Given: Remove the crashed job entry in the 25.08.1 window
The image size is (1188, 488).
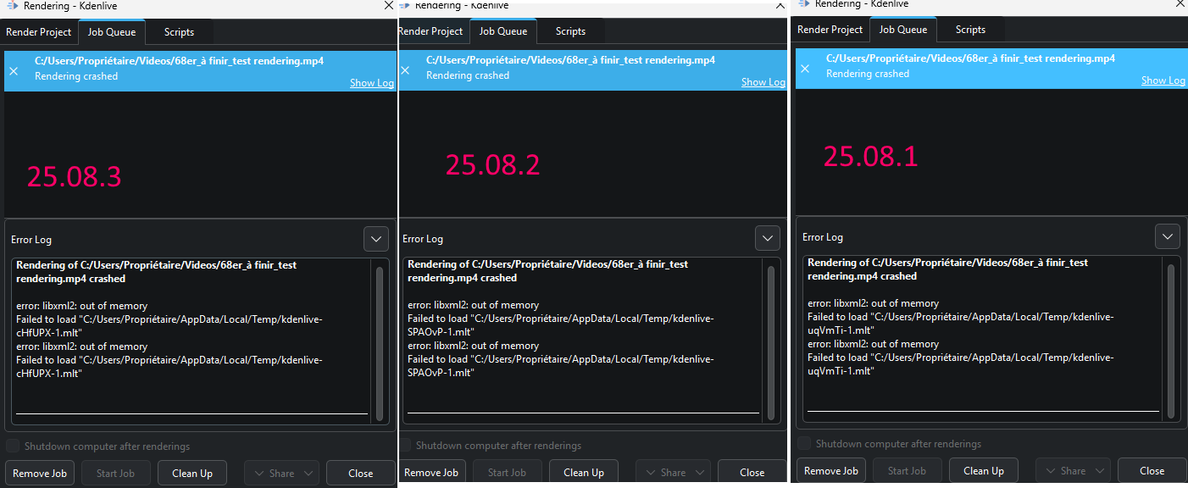Looking at the screenshot, I should click(x=805, y=69).
